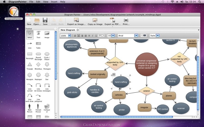
Task: Open the 100% zoom dropdown
Action: (69, 36)
